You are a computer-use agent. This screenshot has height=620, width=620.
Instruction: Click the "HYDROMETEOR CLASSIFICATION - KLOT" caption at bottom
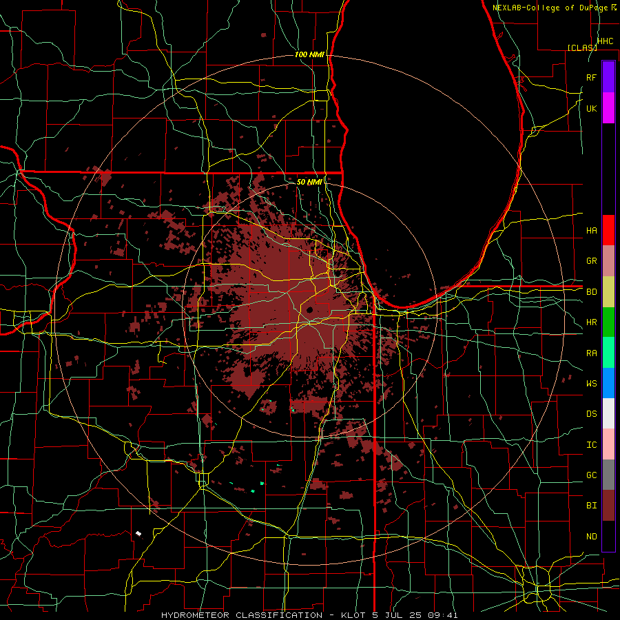(x=263, y=615)
